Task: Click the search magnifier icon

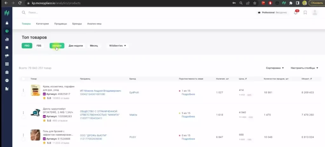Action: tap(23, 12)
